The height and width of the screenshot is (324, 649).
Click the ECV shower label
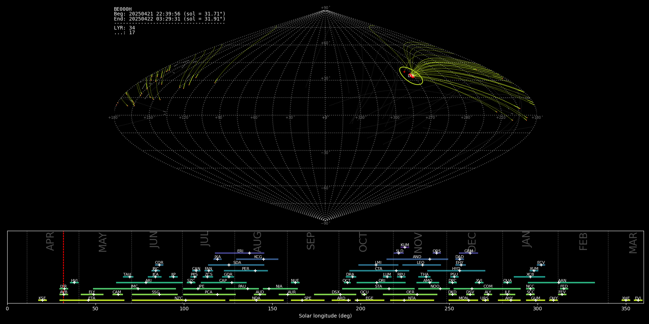tap(541, 263)
